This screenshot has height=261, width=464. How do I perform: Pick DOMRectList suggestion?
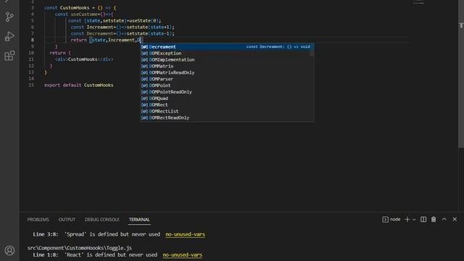[x=226, y=111]
